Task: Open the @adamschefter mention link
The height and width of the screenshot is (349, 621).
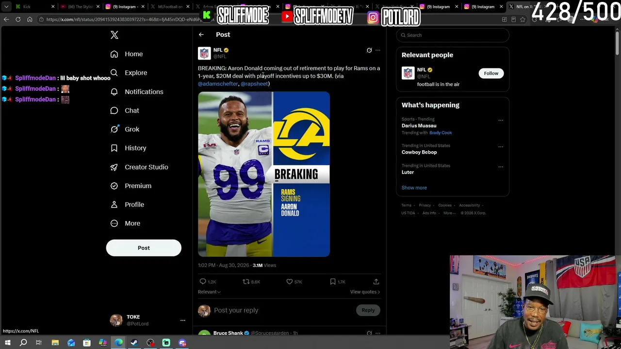Action: pos(218,84)
